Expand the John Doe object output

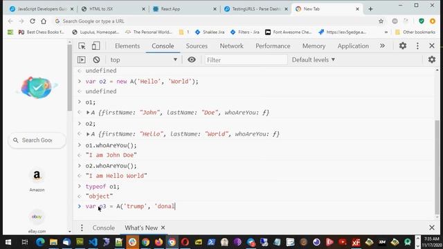(88, 112)
